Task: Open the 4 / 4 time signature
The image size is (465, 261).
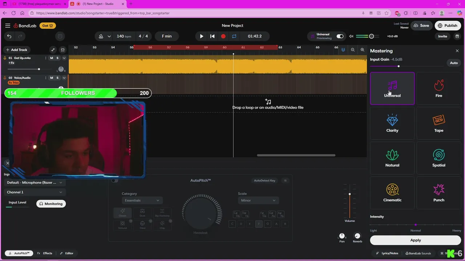Action: (143, 36)
